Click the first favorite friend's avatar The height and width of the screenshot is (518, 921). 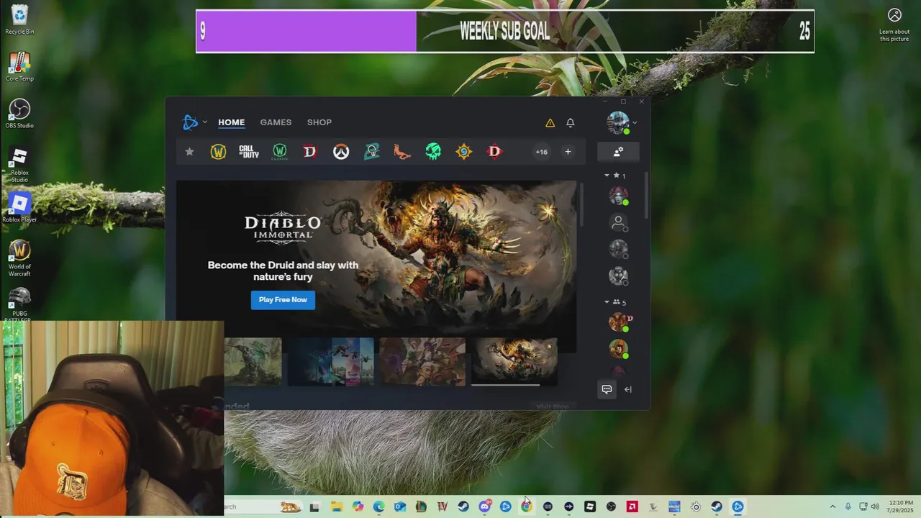618,195
